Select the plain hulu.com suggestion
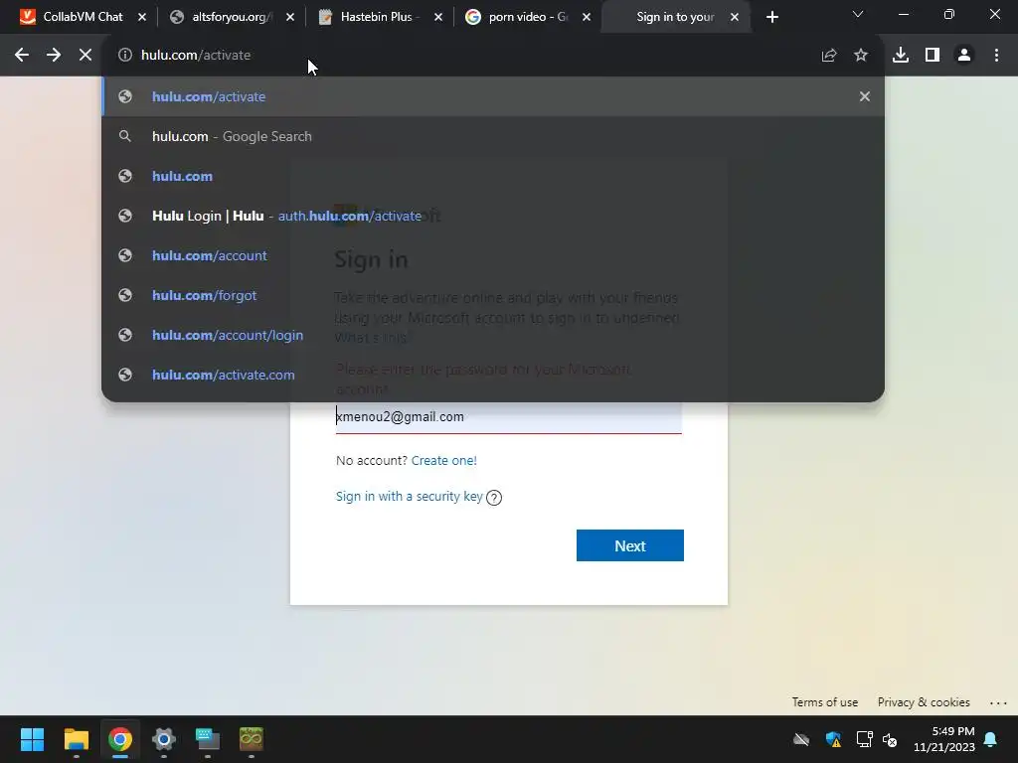 pos(493,176)
